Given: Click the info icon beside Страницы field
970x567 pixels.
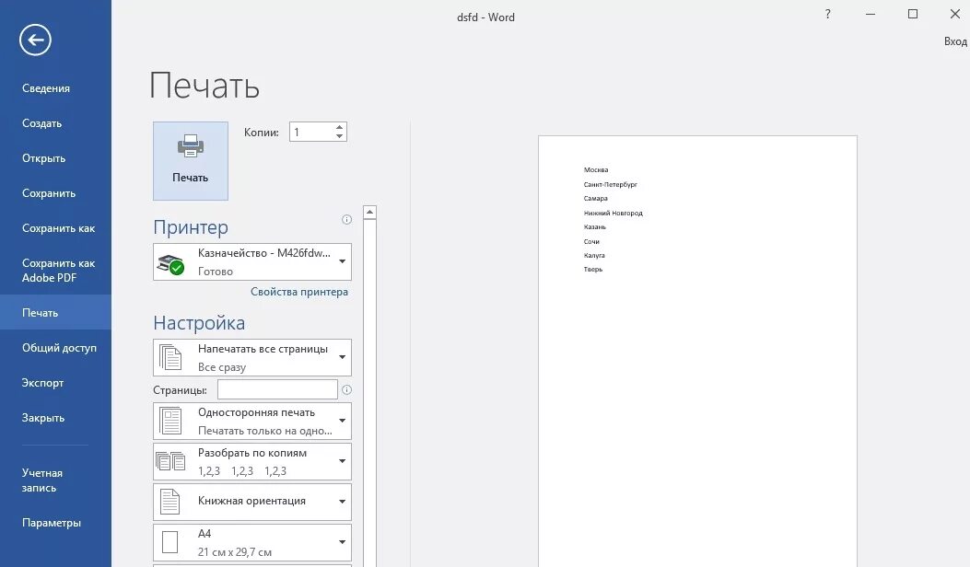Looking at the screenshot, I should pos(346,389).
